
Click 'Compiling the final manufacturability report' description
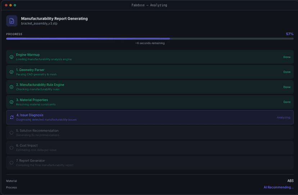[x=45, y=165]
